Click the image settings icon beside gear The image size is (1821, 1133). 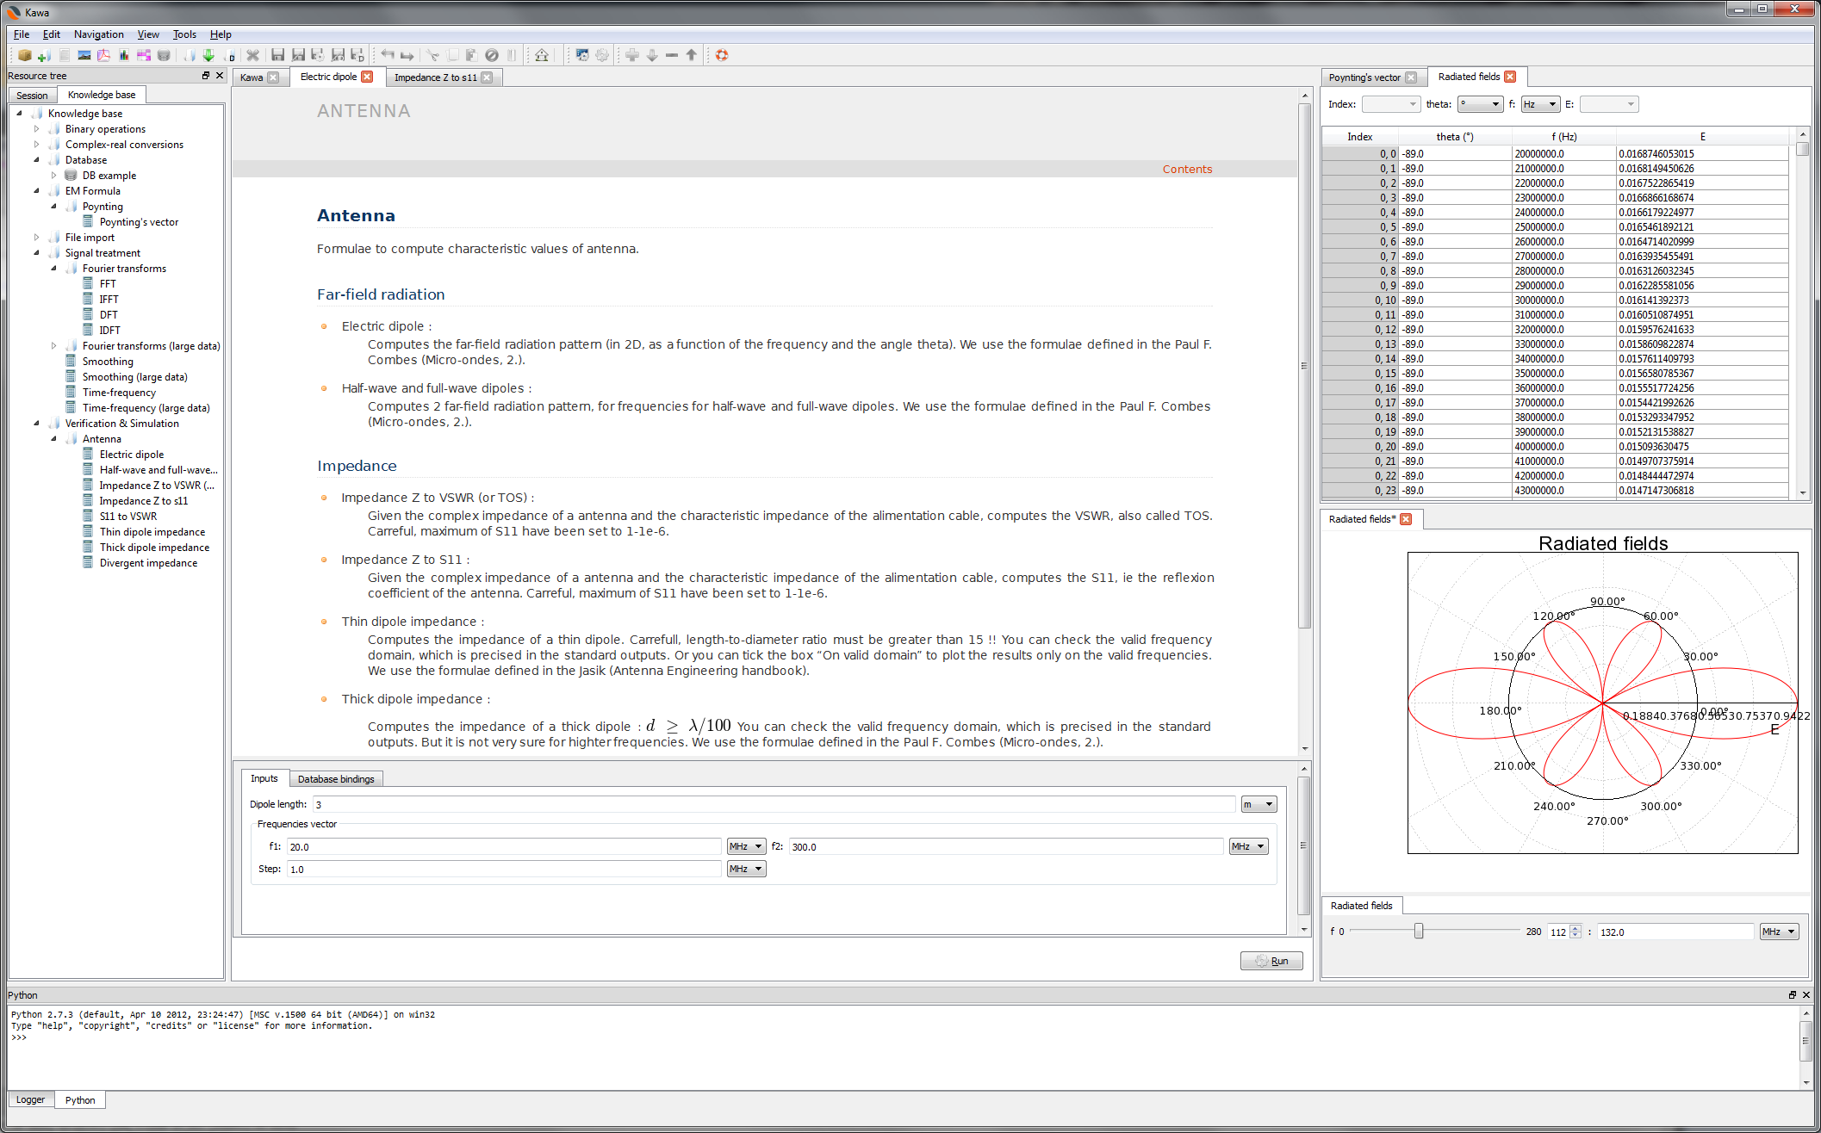582,55
